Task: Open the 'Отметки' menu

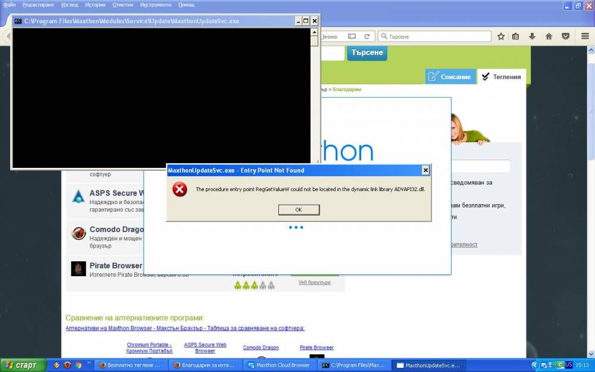Action: [x=123, y=5]
